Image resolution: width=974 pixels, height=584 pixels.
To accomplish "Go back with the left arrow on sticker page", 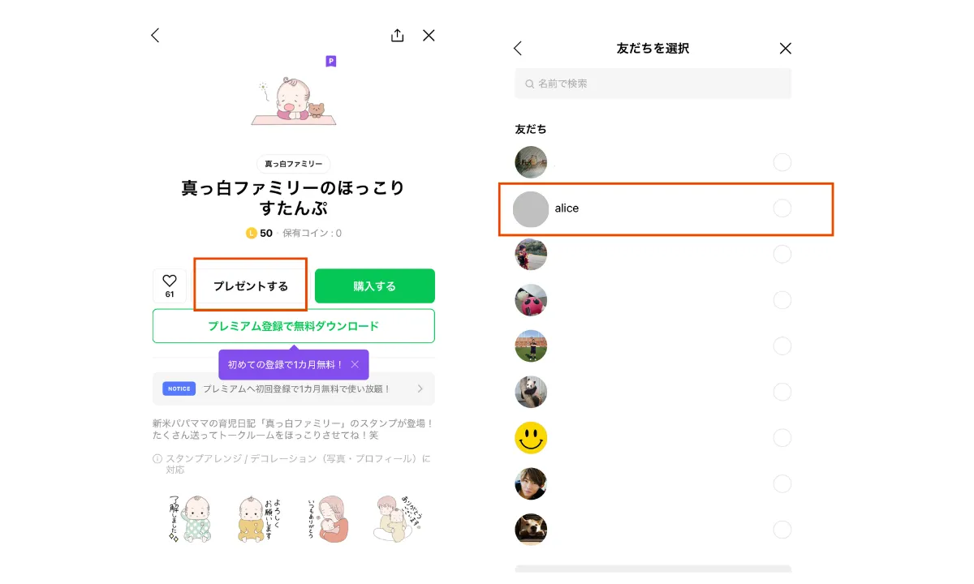I will point(155,35).
